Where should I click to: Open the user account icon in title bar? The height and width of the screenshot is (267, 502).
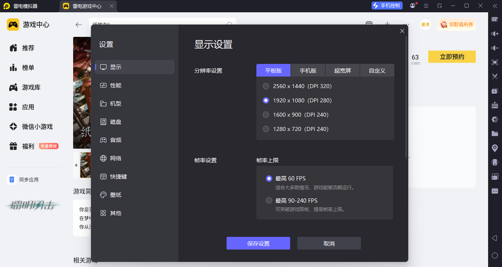point(413,6)
